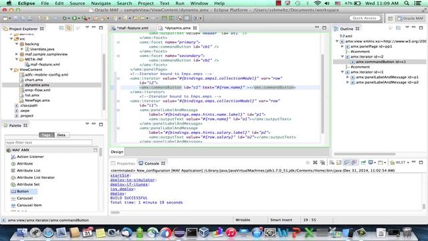Toggle Show Console When Standard Error Changes

(354, 163)
